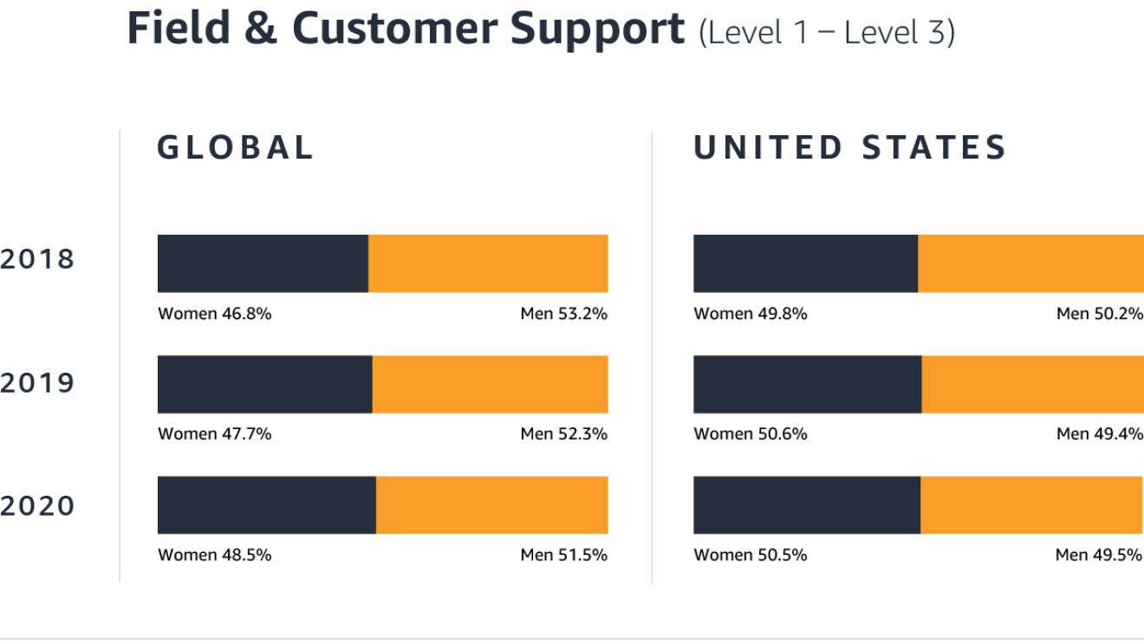The width and height of the screenshot is (1144, 644).
Task: Click the Men 52.3% label
Action: pos(563,434)
